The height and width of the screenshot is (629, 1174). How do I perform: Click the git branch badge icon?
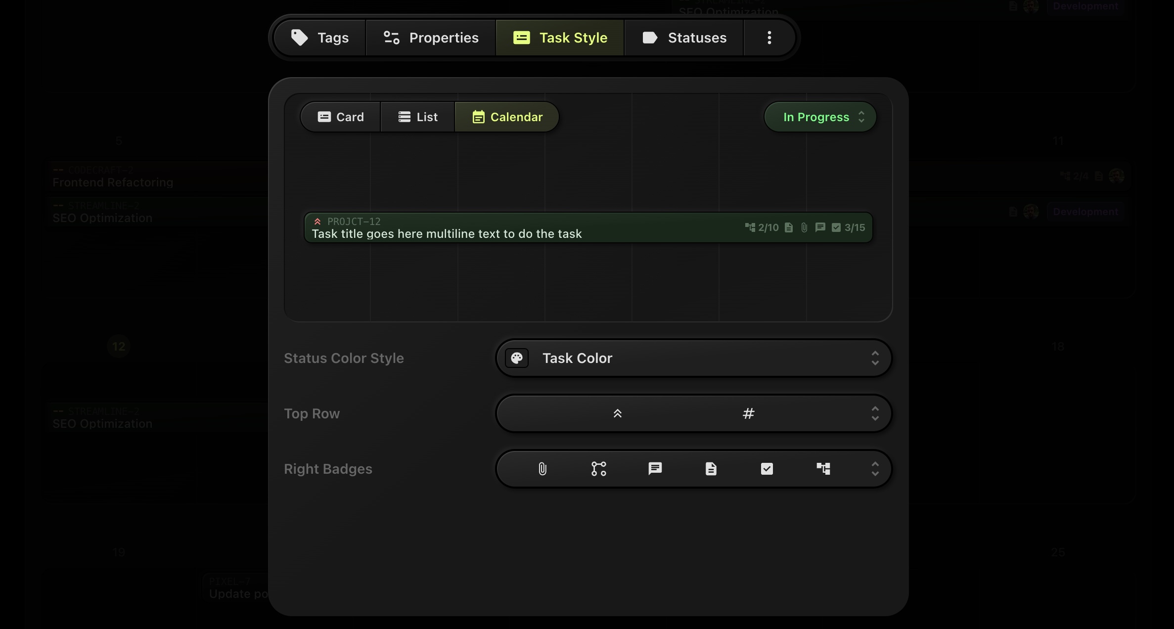(598, 469)
